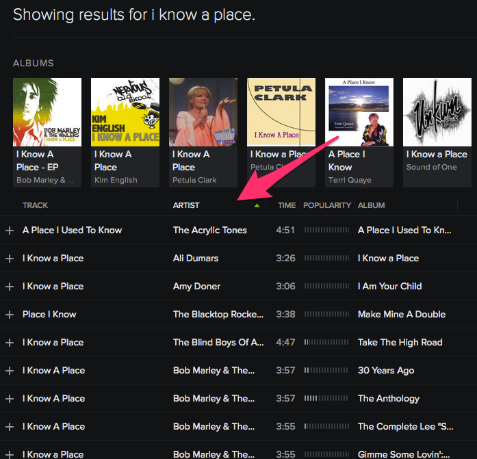Select track A Place I Used To Know
The width and height of the screenshot is (477, 459).
click(x=72, y=231)
